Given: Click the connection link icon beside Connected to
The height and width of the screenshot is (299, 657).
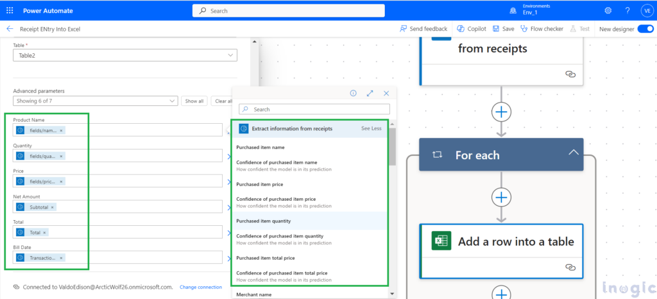Looking at the screenshot, I should point(16,287).
